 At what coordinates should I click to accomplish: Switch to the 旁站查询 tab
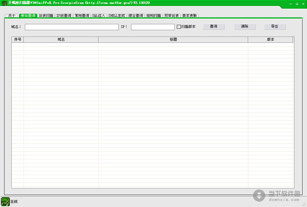[x=28, y=16]
